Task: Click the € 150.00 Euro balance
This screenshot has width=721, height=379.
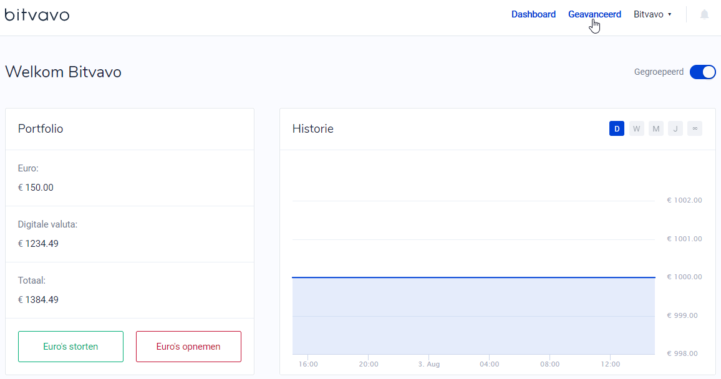Action: [x=36, y=188]
